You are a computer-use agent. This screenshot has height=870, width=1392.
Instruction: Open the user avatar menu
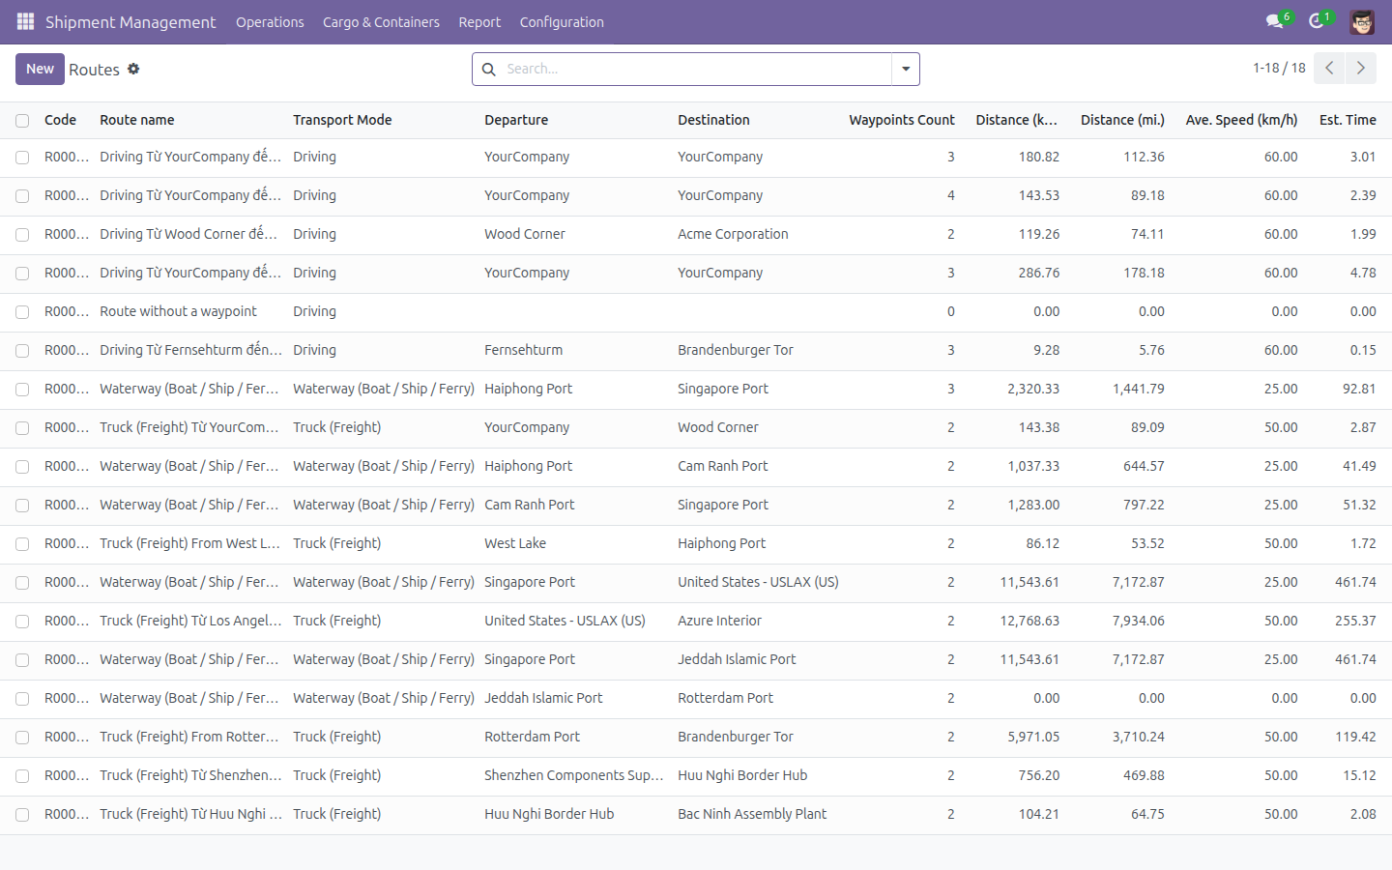1362,21
